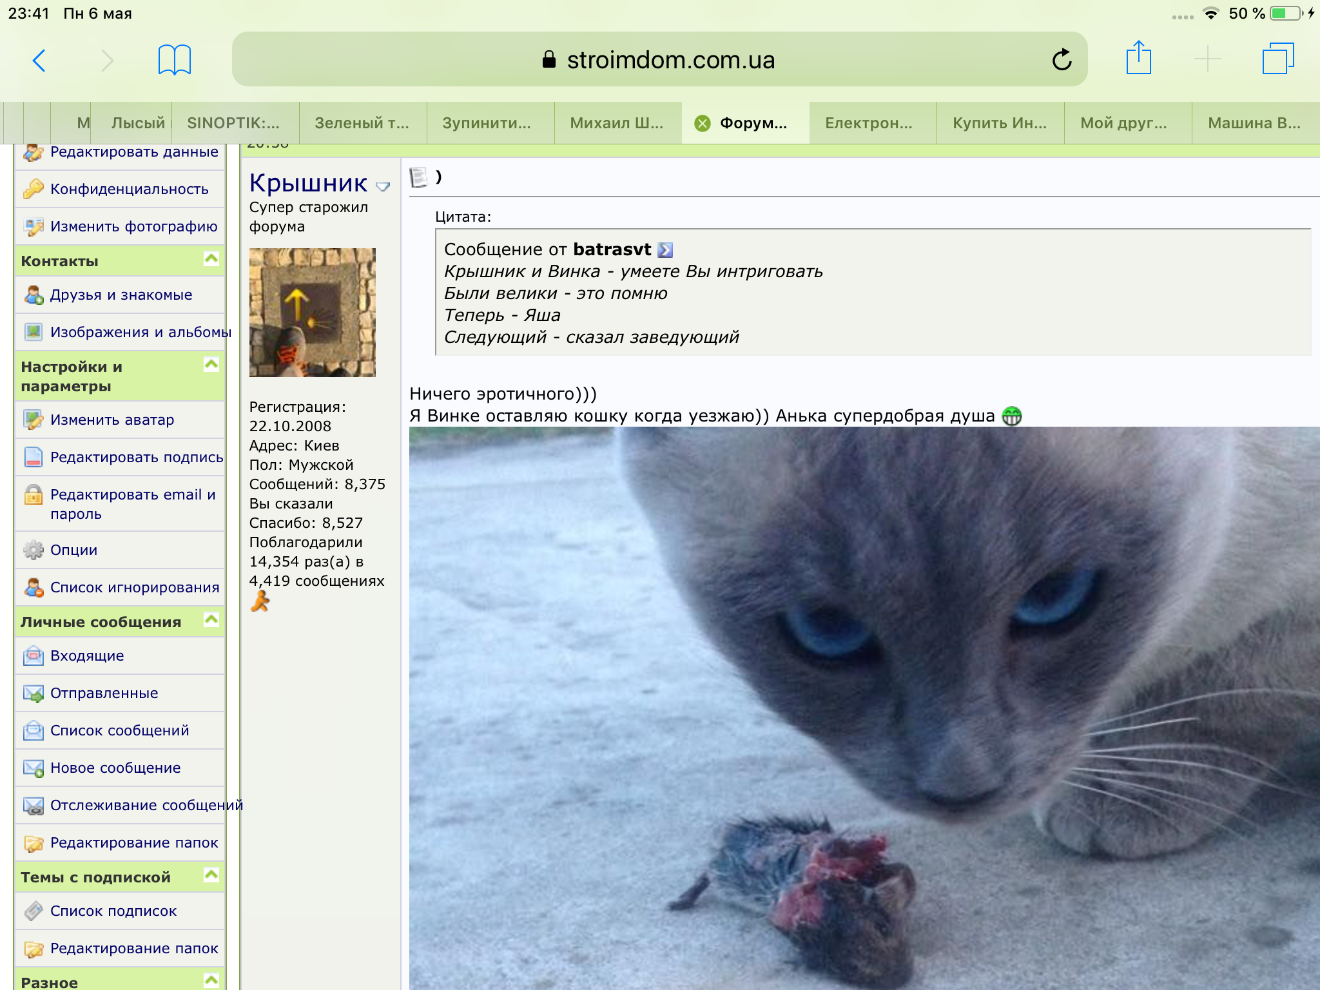Collapse the Темы с подпиской section
This screenshot has width=1320, height=990.
coord(211,875)
